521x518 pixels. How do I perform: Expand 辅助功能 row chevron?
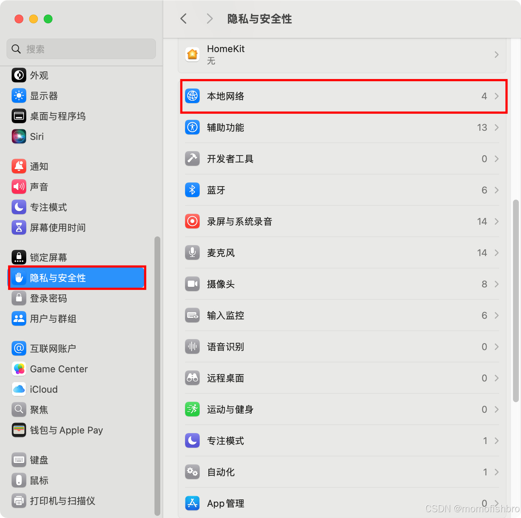pyautogui.click(x=497, y=127)
